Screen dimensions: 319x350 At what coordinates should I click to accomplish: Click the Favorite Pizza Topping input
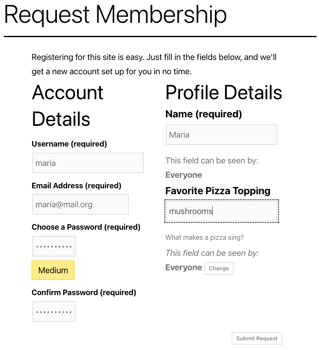tap(221, 211)
